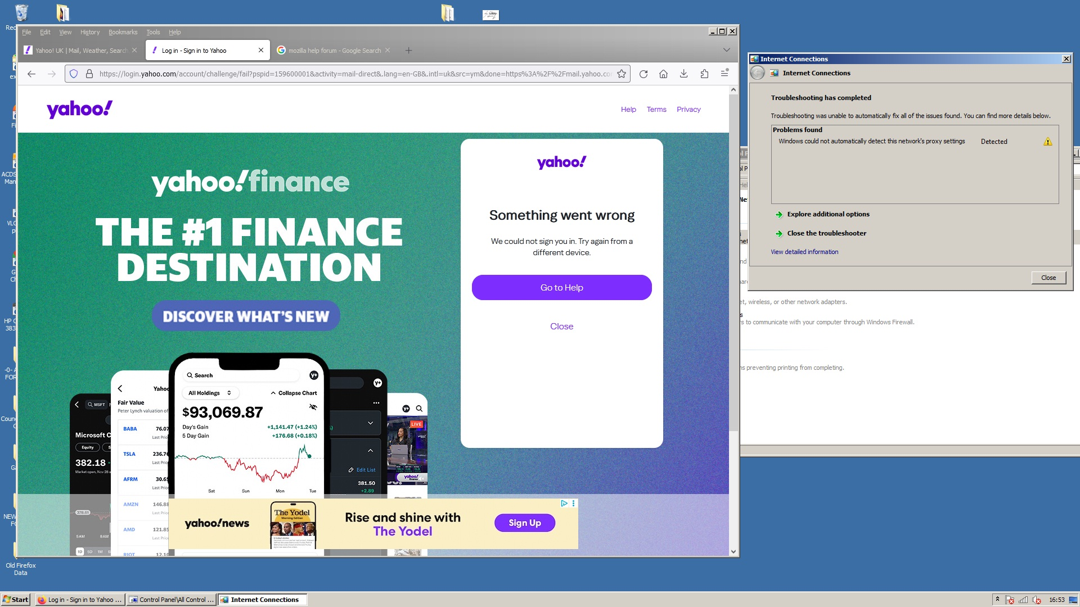This screenshot has width=1080, height=607.
Task: Click the address bar URL field
Action: [x=354, y=74]
